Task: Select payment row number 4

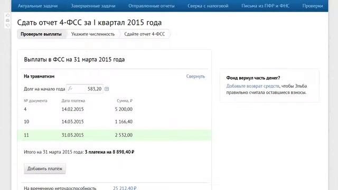Action: [x=115, y=109]
